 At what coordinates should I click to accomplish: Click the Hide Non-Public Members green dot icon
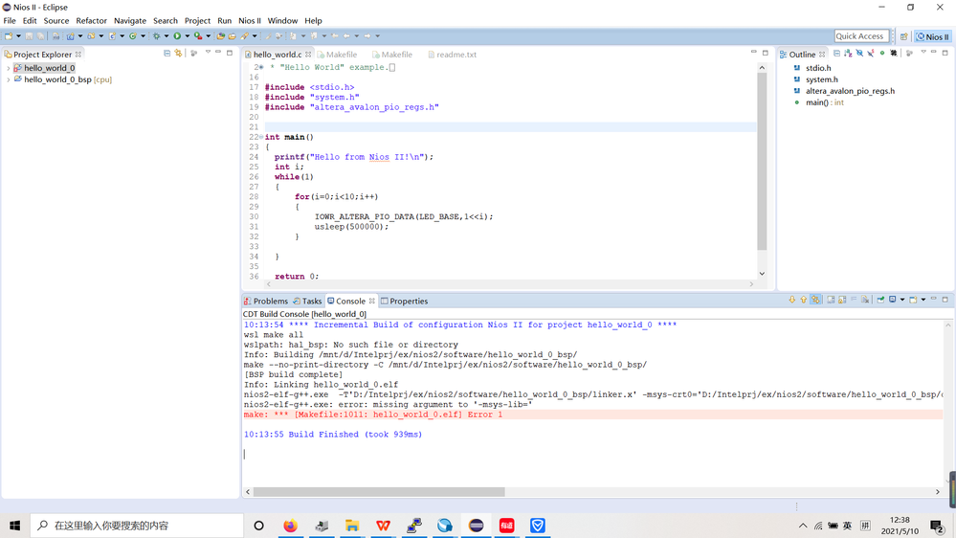(x=882, y=54)
